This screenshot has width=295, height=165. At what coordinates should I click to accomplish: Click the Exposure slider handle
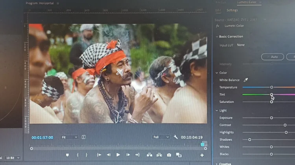coord(271,118)
